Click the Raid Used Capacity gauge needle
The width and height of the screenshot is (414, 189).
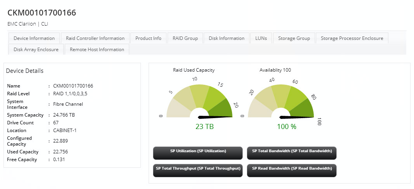215,117
